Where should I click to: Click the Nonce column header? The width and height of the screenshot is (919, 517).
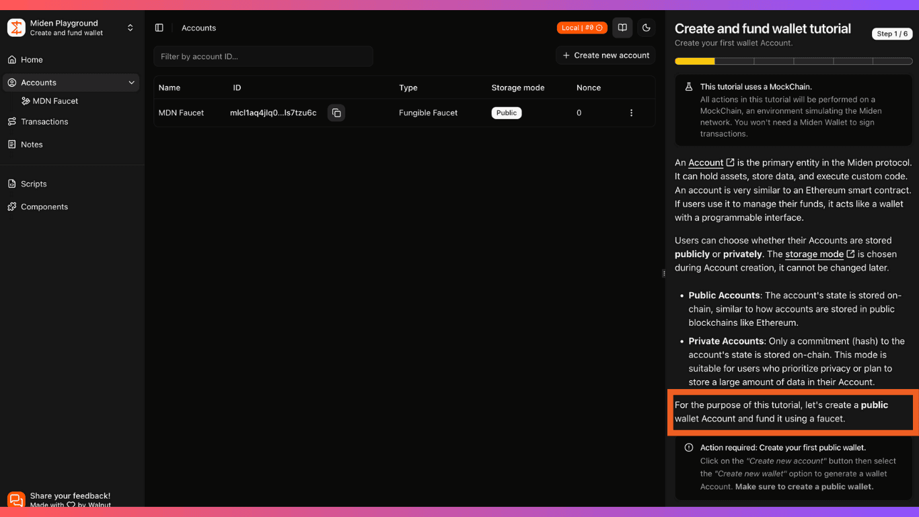[589, 88]
